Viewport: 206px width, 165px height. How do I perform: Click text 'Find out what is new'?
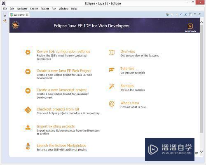[133, 107]
